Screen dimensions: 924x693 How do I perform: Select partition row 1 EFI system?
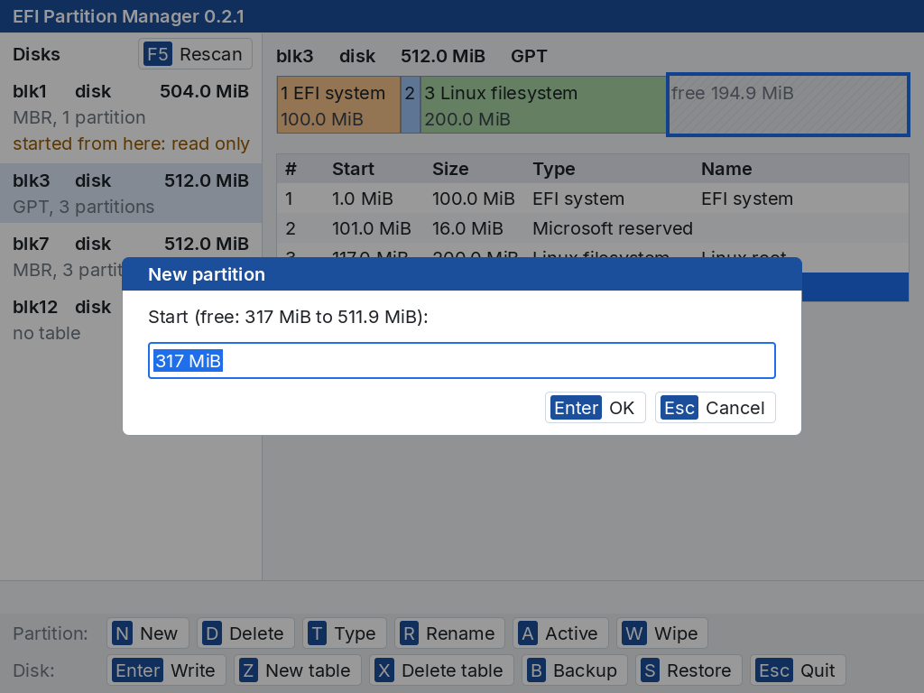[x=593, y=199]
